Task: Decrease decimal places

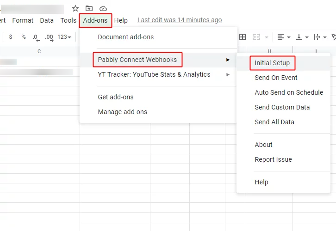Action: coord(36,37)
